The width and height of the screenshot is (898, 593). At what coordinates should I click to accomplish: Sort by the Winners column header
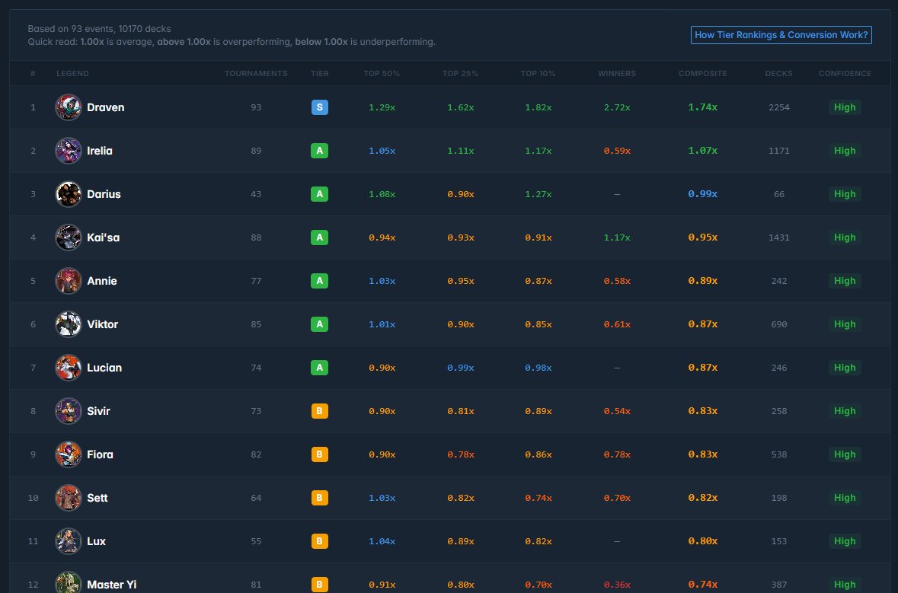617,73
